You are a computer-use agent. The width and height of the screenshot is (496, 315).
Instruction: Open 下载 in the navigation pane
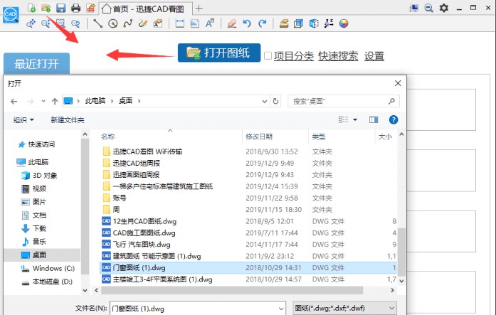tap(39, 228)
